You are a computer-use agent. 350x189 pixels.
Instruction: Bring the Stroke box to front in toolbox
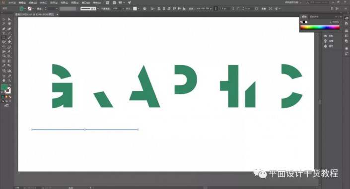(x=8, y=91)
